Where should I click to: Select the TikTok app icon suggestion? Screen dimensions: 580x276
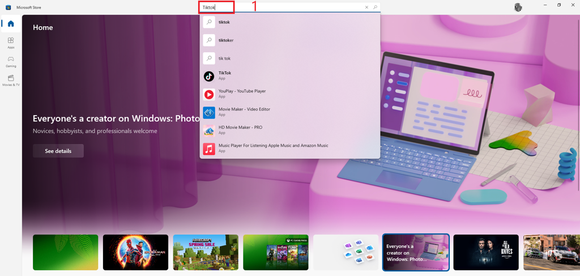pyautogui.click(x=209, y=76)
